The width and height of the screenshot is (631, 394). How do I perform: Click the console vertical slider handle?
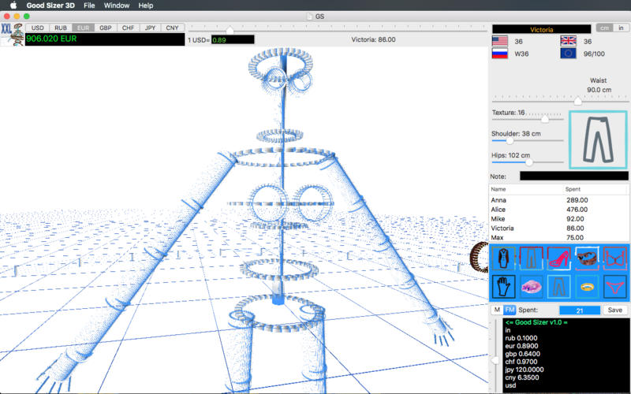pyautogui.click(x=495, y=361)
